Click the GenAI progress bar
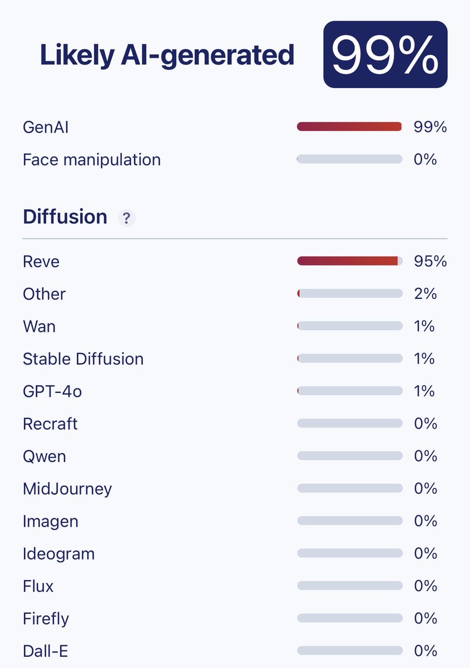 349,127
